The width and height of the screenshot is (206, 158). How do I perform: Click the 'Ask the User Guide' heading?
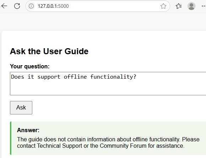tap(49, 51)
